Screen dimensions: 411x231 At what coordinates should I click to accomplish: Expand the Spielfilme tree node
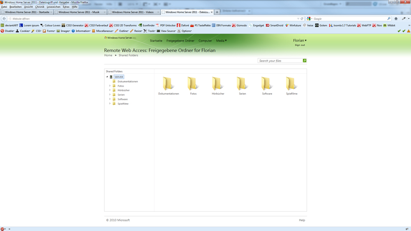pos(110,103)
